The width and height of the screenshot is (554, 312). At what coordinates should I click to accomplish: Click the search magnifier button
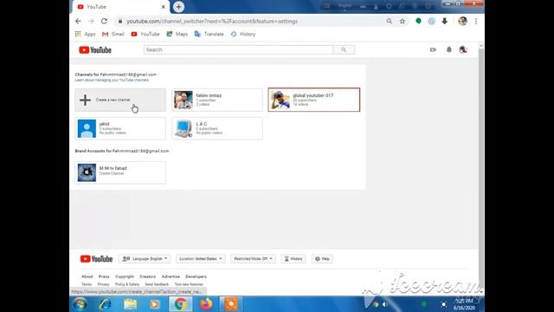(x=344, y=50)
